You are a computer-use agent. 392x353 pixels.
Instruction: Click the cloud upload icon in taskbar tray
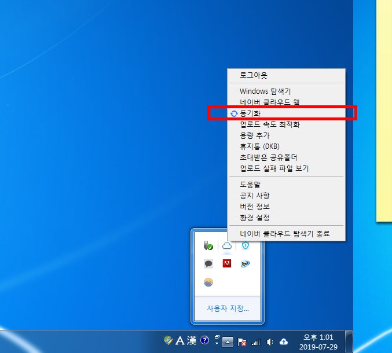pos(284,341)
